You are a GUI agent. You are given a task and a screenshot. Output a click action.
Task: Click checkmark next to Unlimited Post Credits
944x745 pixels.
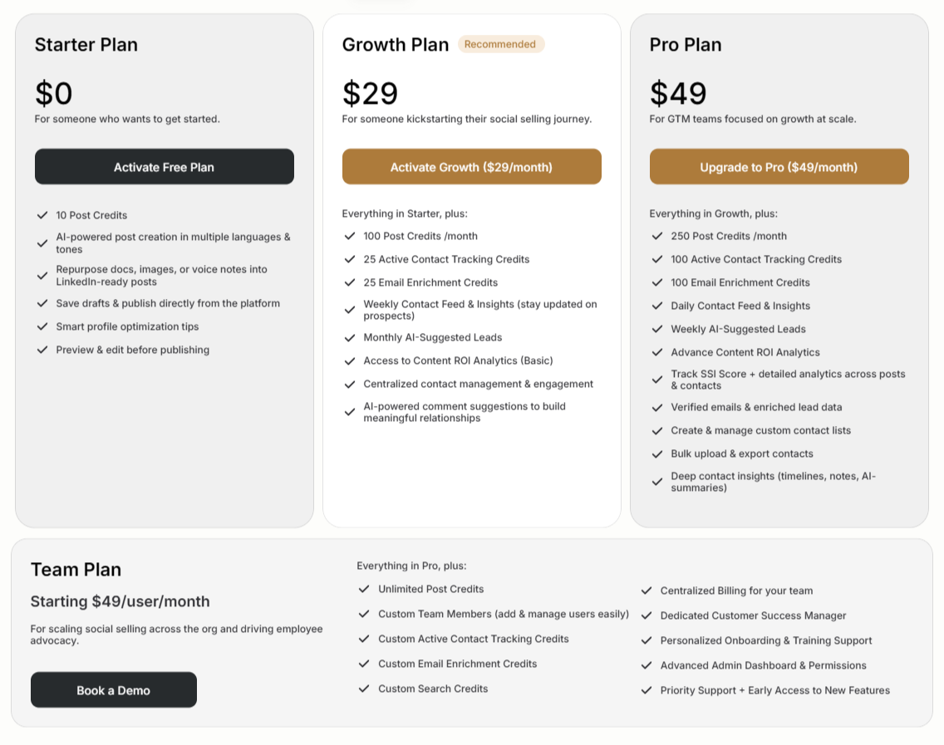364,589
